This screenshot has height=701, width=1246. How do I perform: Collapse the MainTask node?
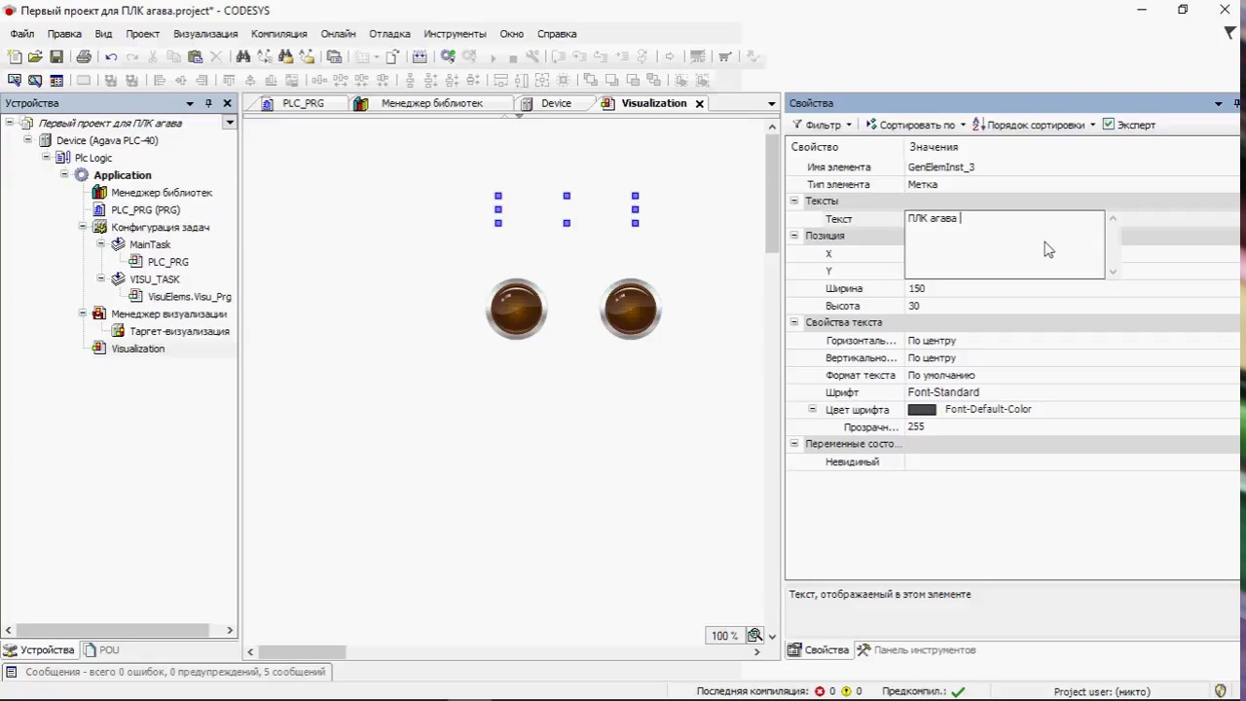(x=102, y=244)
